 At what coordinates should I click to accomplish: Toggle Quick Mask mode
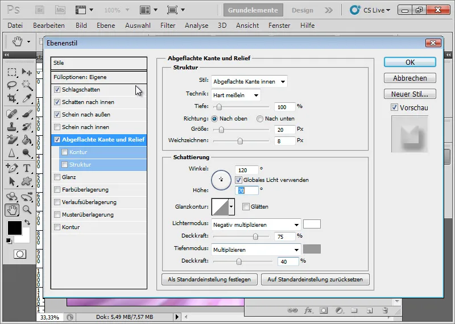(x=20, y=255)
